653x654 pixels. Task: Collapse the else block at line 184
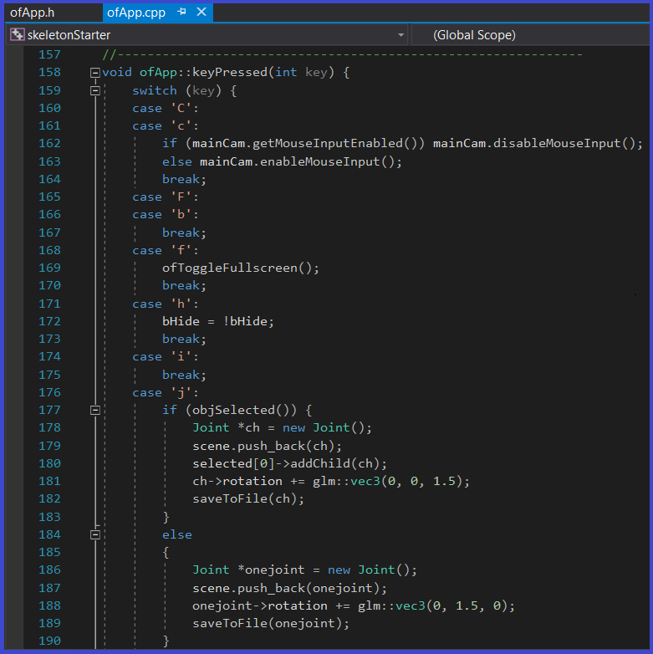pos(94,535)
